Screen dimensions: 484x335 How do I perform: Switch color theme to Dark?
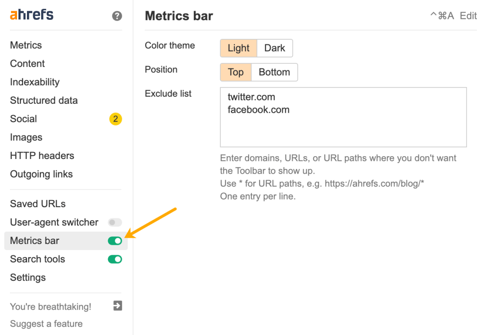(274, 48)
